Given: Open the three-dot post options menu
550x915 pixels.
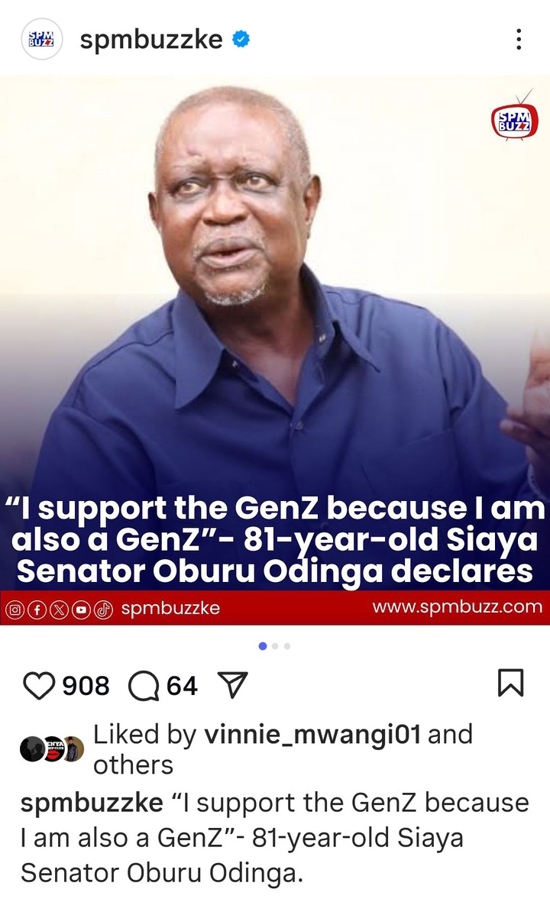Looking at the screenshot, I should point(518,39).
